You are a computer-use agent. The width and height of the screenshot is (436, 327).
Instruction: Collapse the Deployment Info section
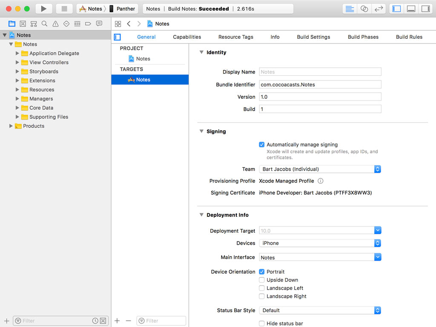(x=201, y=215)
